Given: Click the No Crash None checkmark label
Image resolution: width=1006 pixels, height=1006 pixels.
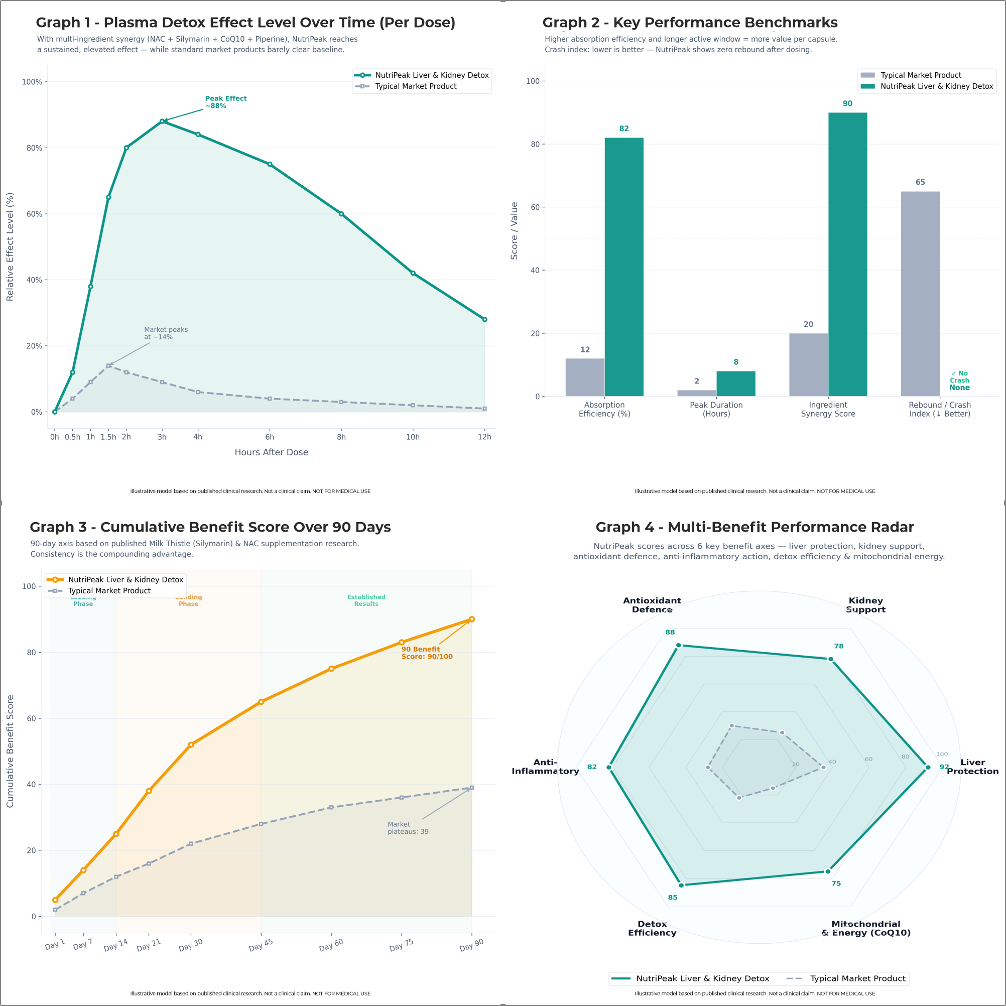Looking at the screenshot, I should 959,381.
